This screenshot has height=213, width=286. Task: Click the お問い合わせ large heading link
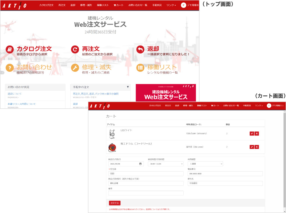pos(34,67)
